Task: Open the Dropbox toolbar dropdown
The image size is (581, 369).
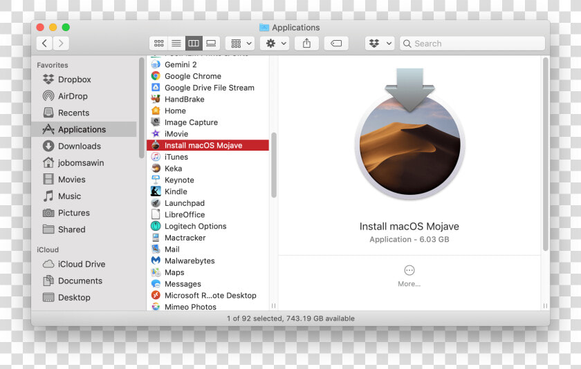Action: pos(380,44)
